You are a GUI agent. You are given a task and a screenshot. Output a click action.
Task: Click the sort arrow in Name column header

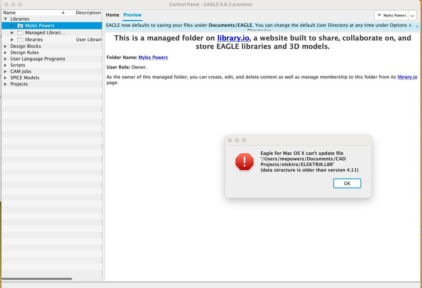pyautogui.click(x=63, y=12)
